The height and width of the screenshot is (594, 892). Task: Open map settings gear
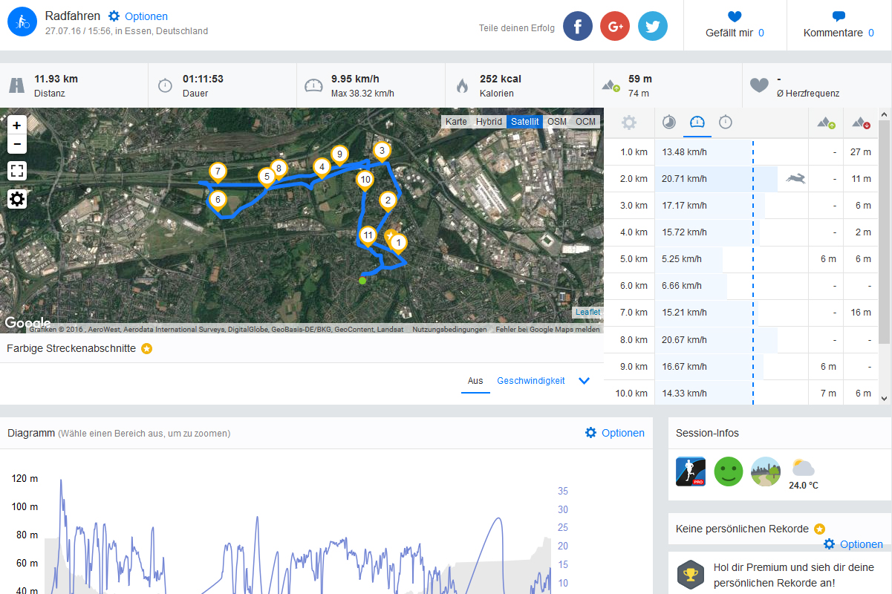17,199
